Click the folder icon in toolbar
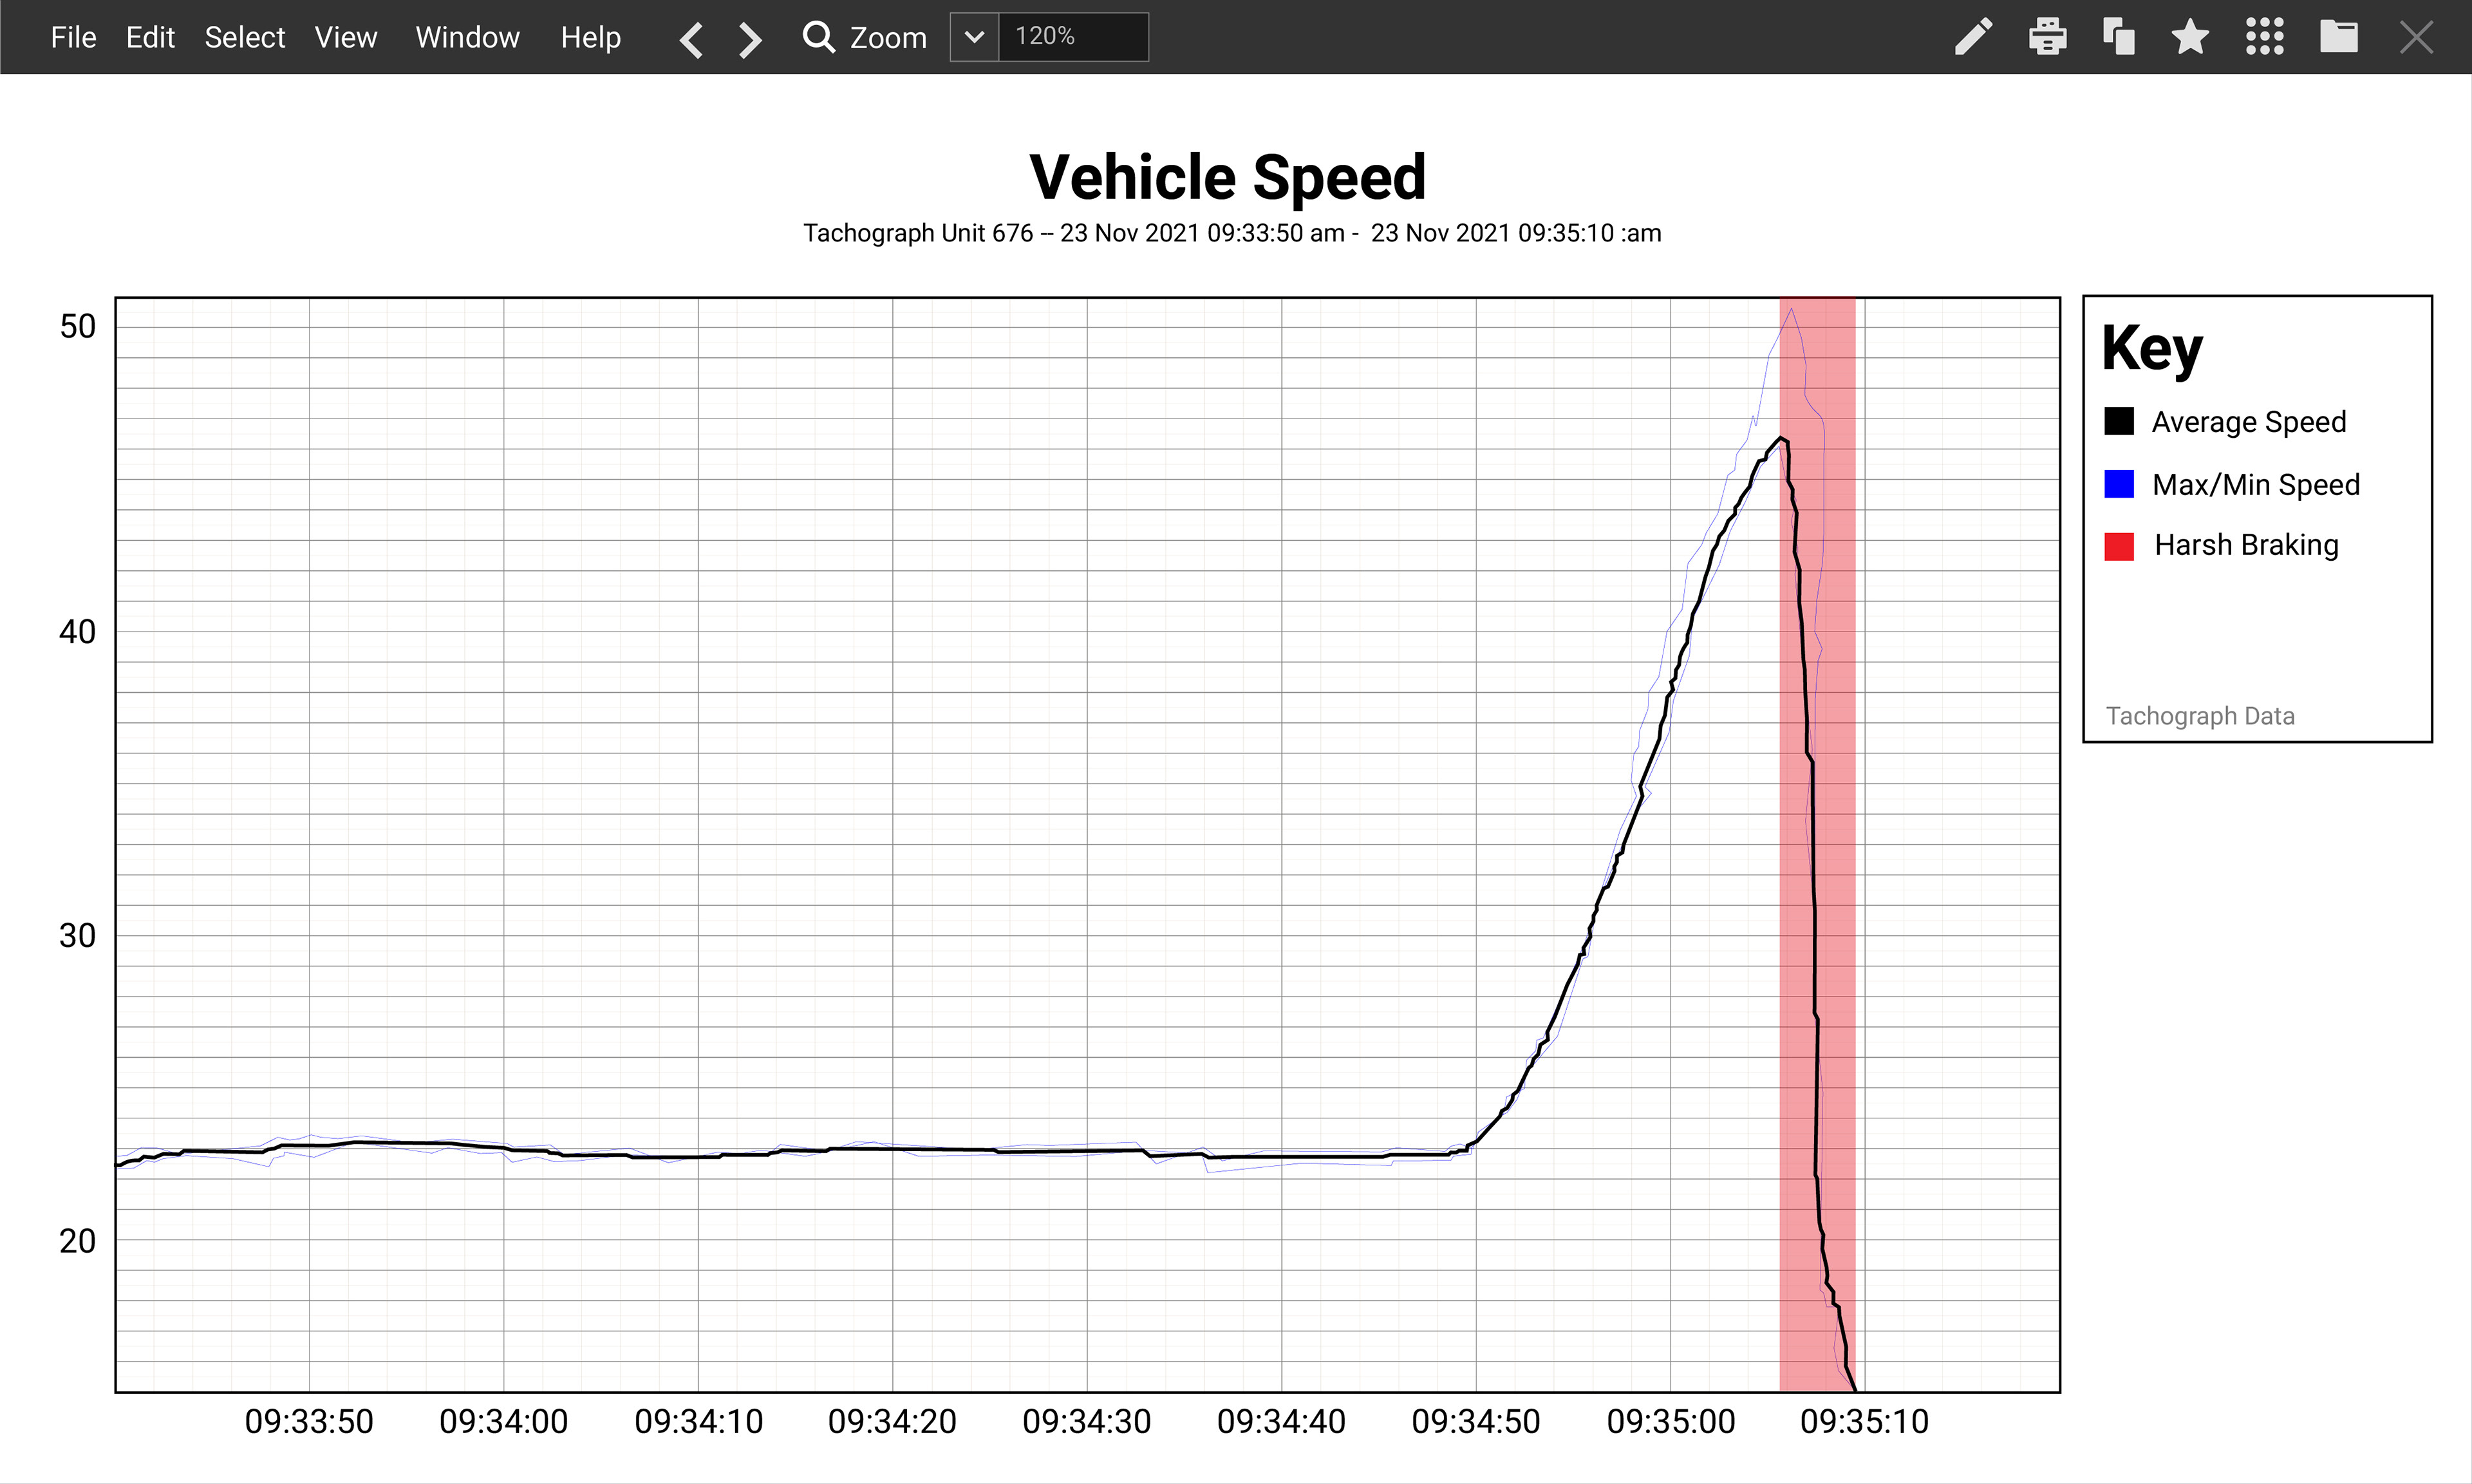The width and height of the screenshot is (2472, 1484). pyautogui.click(x=2339, y=37)
